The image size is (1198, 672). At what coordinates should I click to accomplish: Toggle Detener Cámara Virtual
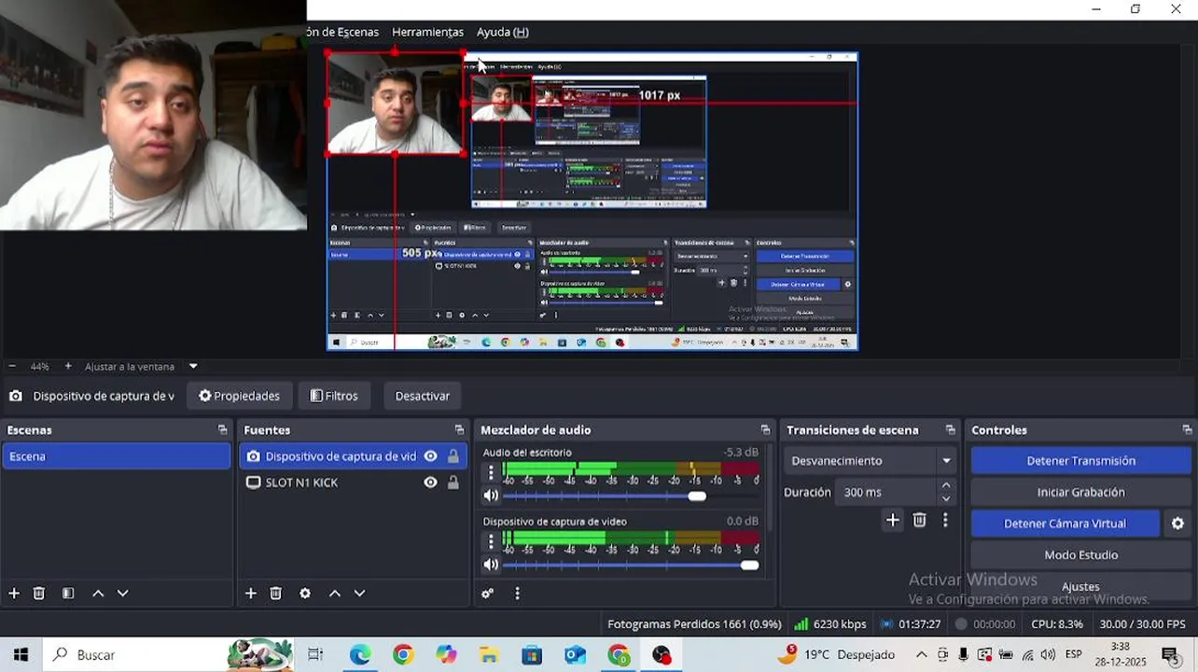click(1065, 524)
